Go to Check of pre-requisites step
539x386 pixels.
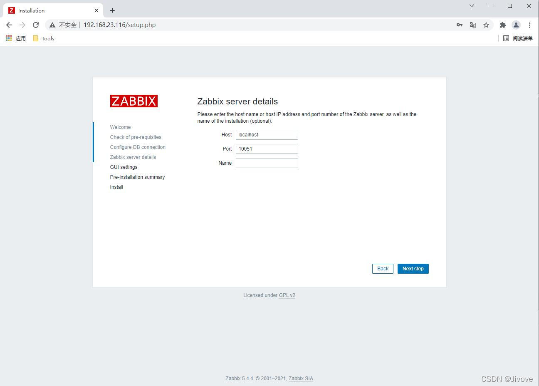pyautogui.click(x=136, y=137)
